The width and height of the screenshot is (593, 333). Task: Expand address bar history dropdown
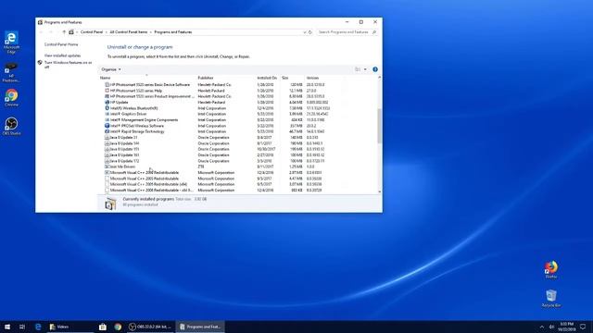pyautogui.click(x=305, y=32)
